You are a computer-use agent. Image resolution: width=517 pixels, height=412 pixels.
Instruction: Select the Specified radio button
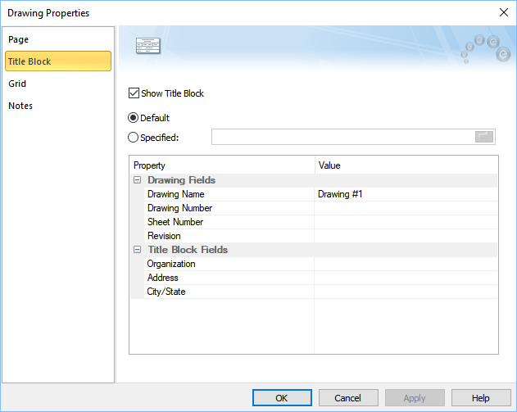coord(134,138)
